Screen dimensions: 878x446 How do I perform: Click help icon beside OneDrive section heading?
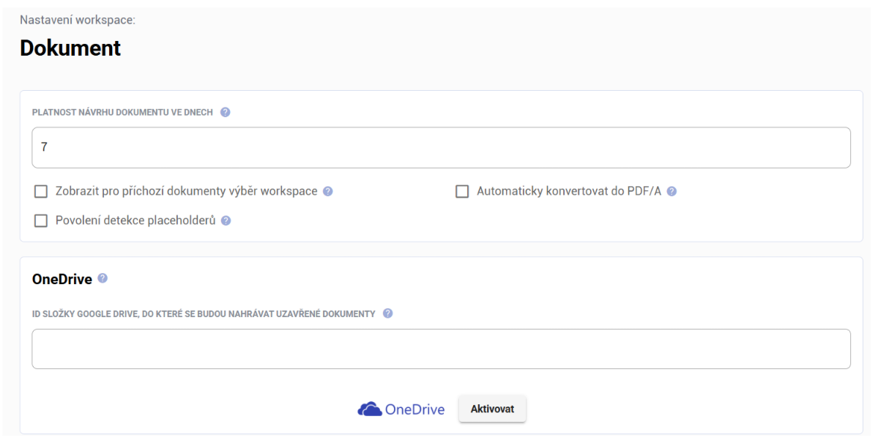click(103, 278)
